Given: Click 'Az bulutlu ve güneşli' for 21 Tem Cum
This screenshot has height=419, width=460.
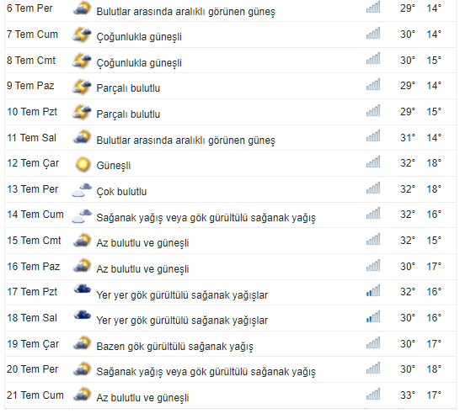Looking at the screenshot, I should [142, 398].
